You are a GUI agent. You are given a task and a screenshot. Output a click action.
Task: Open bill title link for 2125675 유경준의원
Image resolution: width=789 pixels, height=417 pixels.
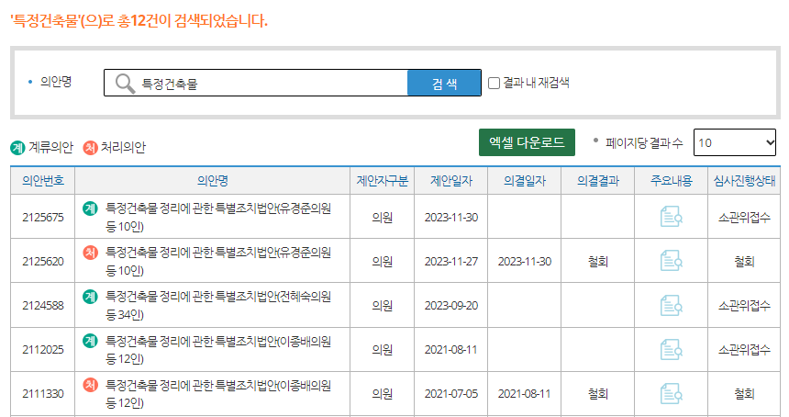[x=217, y=217]
